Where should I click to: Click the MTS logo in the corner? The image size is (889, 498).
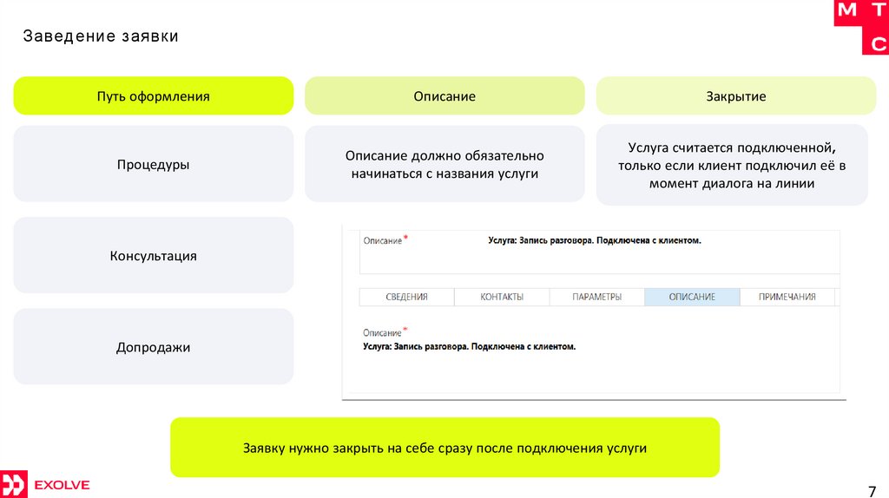[x=861, y=27]
